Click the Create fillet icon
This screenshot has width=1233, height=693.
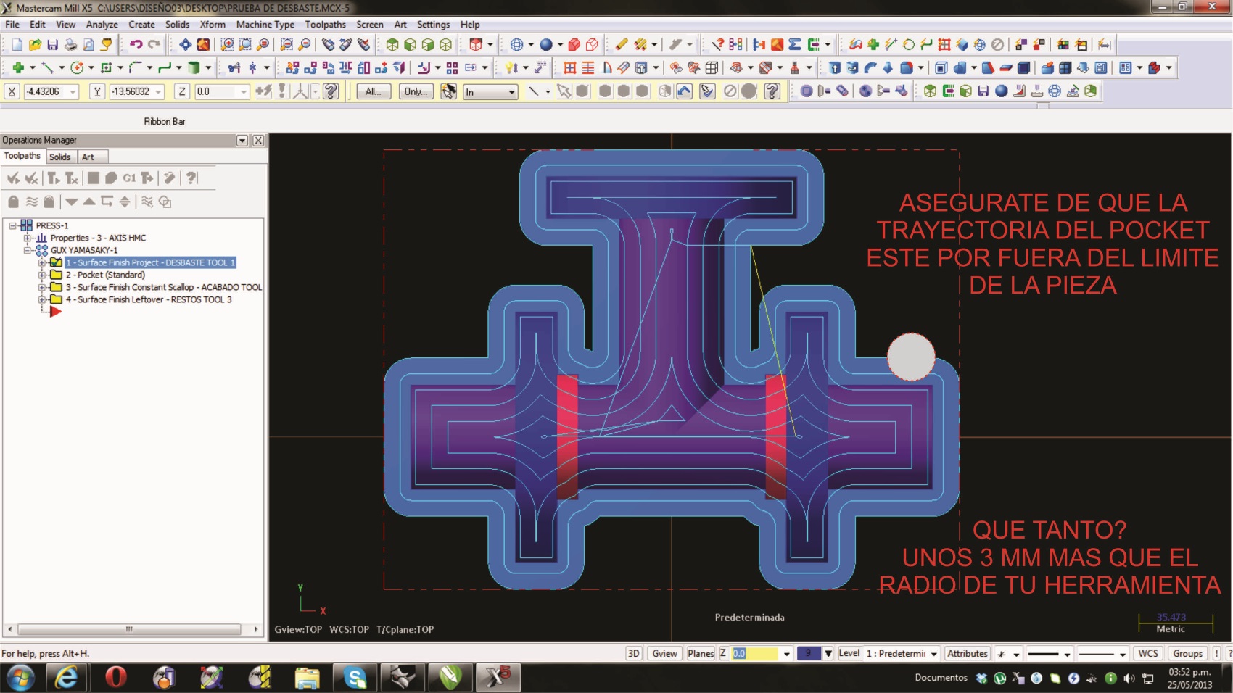(x=135, y=67)
